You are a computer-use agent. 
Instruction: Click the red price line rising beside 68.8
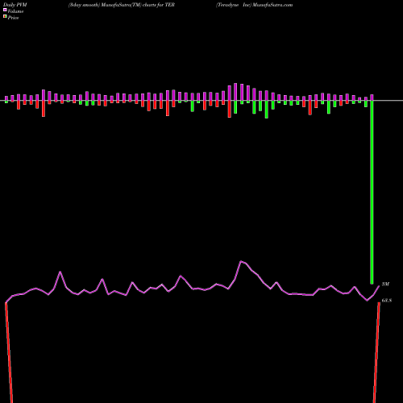[376, 352]
